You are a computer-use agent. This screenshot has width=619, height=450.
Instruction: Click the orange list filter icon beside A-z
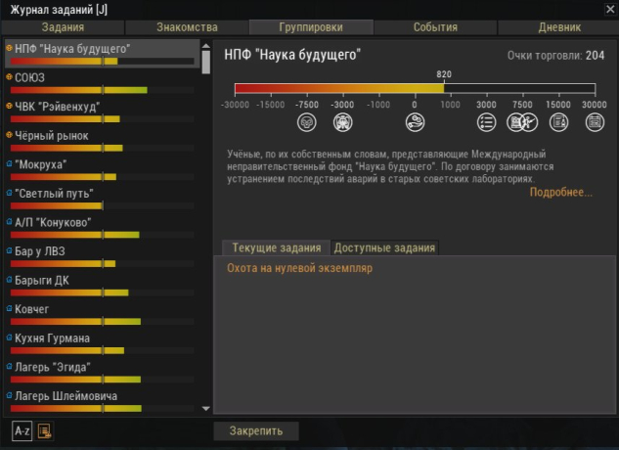click(45, 430)
